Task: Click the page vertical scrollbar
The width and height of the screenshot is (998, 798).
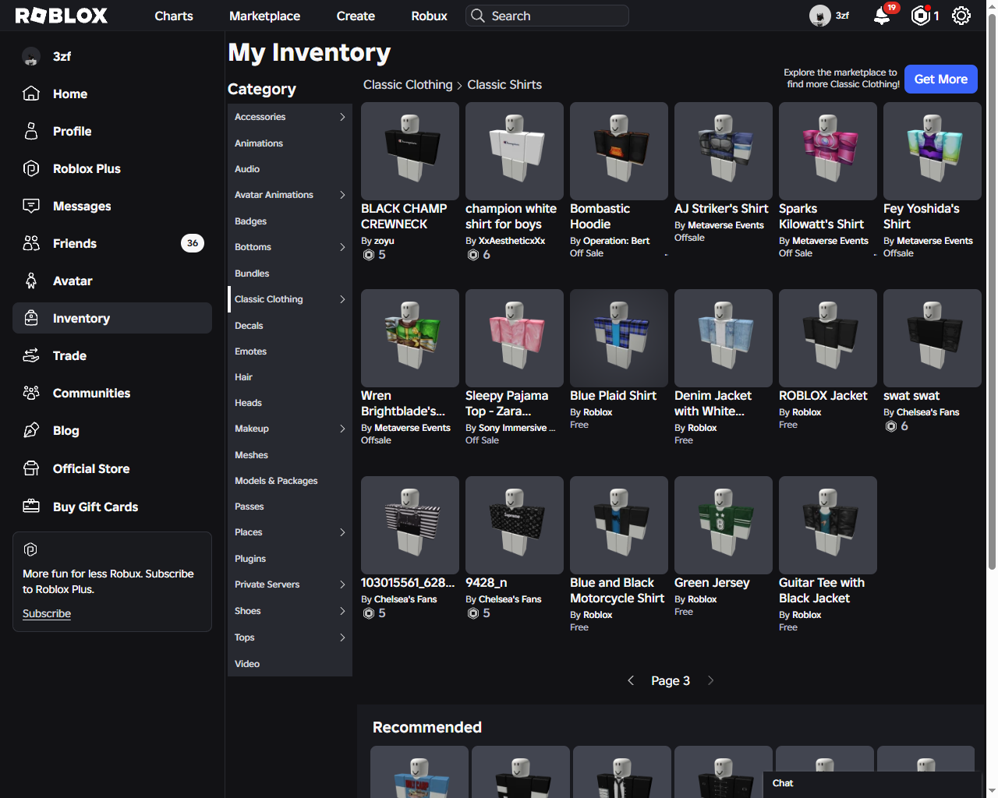Action: tap(992, 292)
